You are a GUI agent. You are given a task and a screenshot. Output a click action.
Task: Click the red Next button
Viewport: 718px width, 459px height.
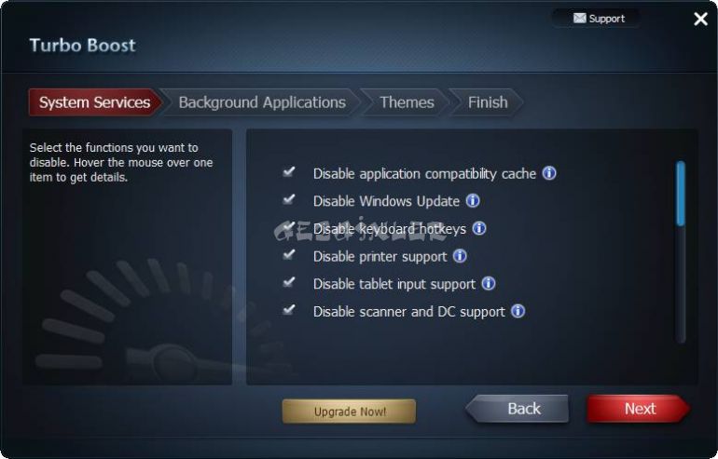(639, 409)
